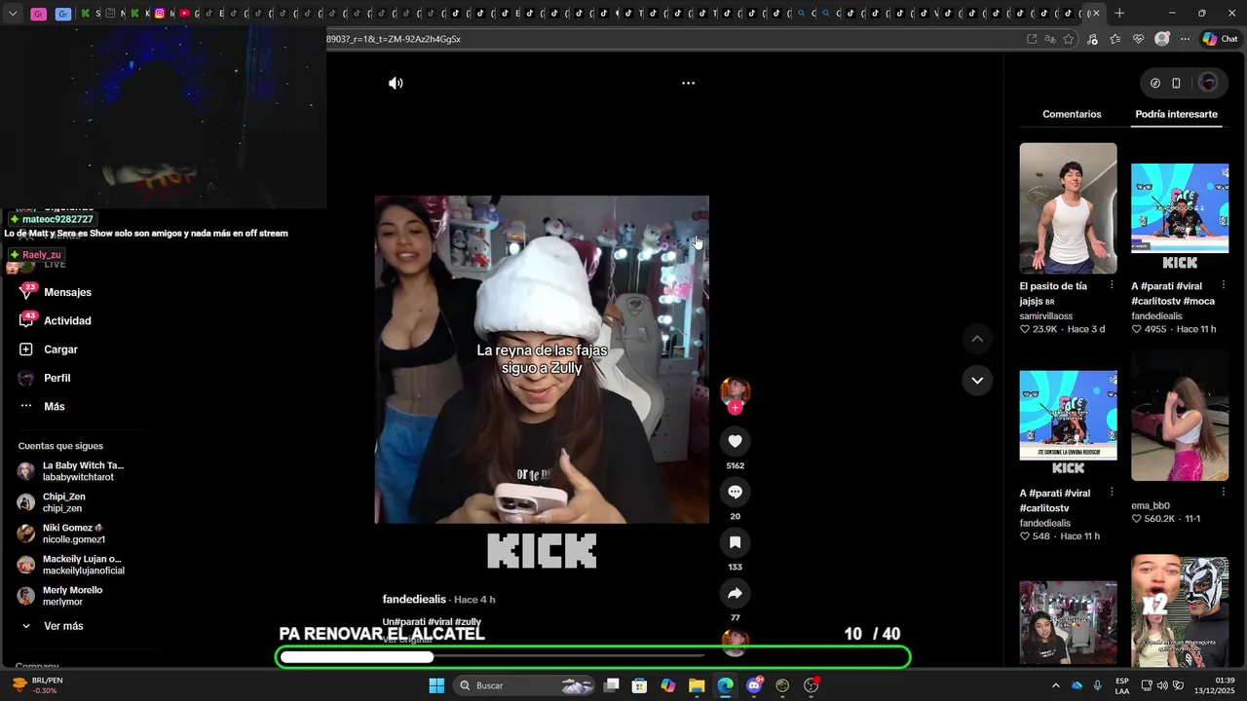Open Mackeily Lujan followed account
The image size is (1247, 701).
point(71,565)
